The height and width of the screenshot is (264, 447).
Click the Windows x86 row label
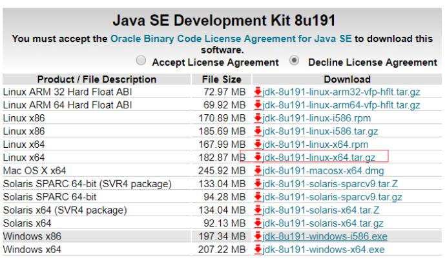32,236
